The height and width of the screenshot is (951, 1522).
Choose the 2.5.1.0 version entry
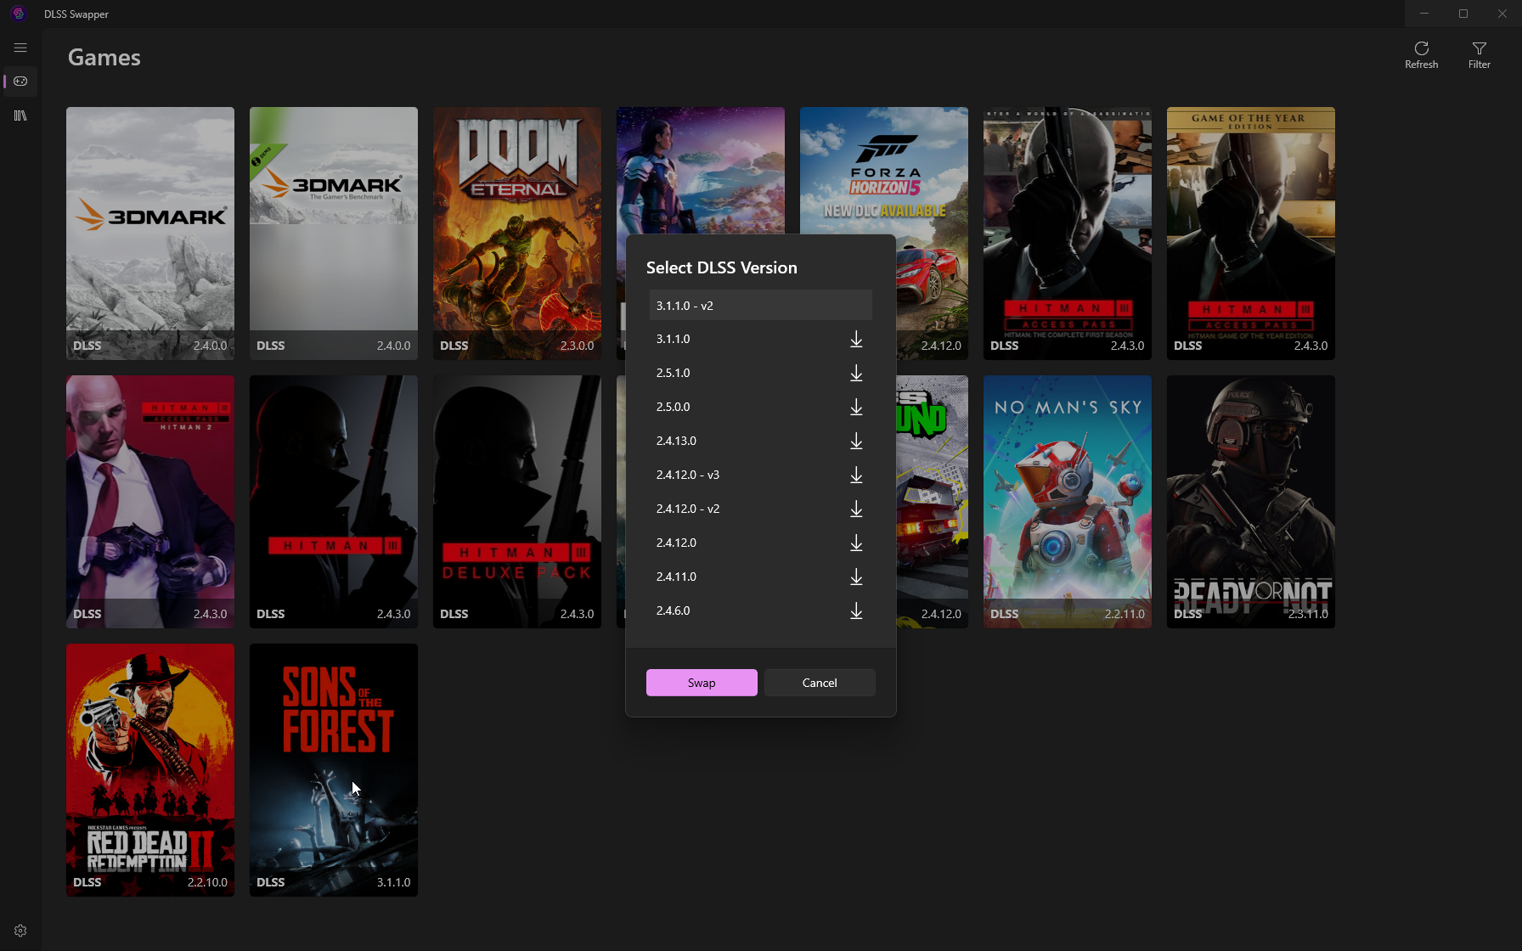[x=761, y=373]
